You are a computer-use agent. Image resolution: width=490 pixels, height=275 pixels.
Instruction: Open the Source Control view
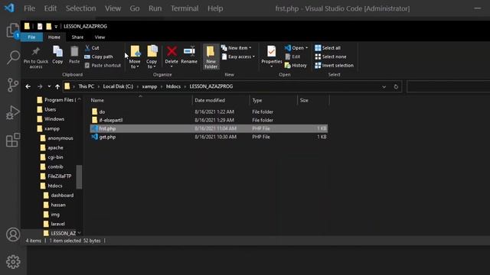pos(13,85)
